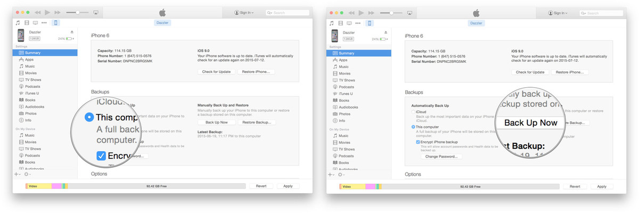This screenshot has height=213, width=639.
Task: Open the plus add menu in left window
Action: tap(18, 174)
